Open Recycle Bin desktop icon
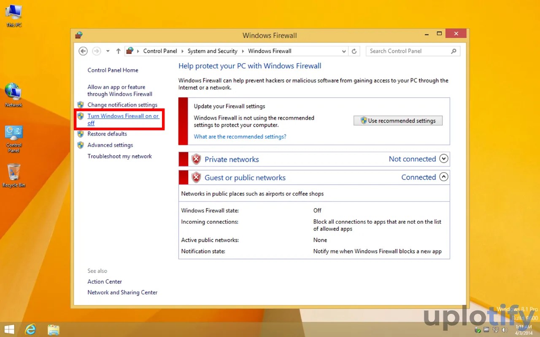The width and height of the screenshot is (540, 337). tap(13, 175)
